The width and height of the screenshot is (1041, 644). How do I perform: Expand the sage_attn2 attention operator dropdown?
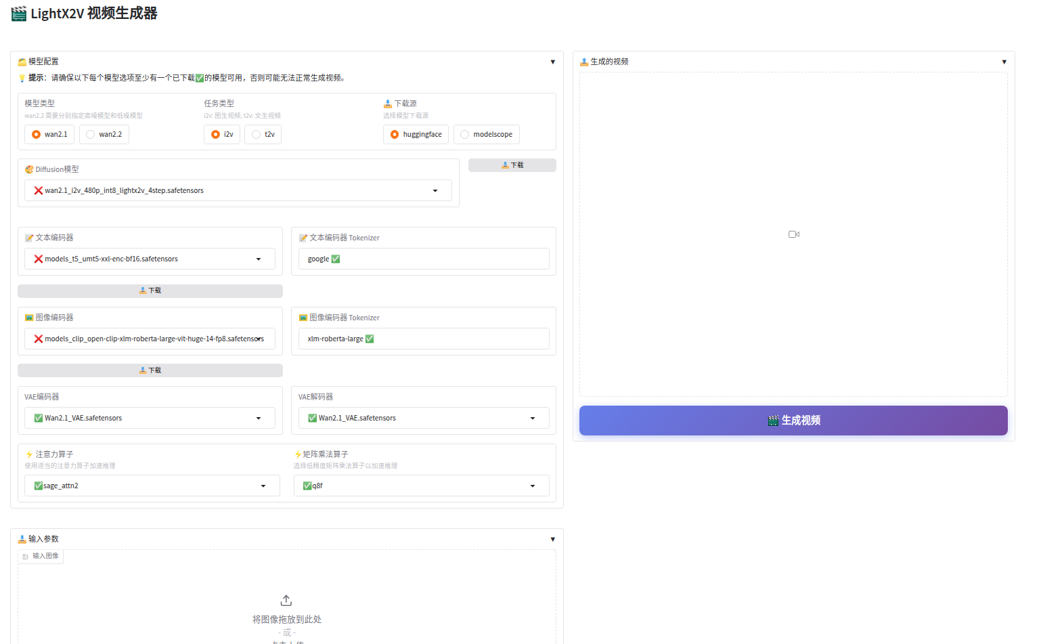tap(263, 486)
